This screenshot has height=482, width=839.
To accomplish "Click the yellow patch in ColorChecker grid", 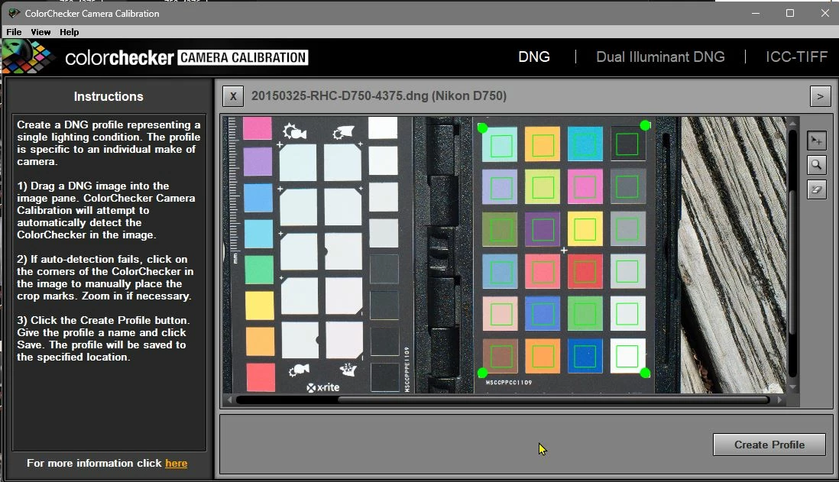I will pos(585,229).
